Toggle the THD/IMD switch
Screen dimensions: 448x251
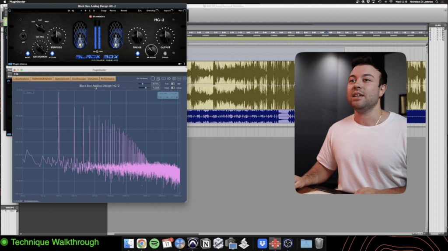pos(173,84)
